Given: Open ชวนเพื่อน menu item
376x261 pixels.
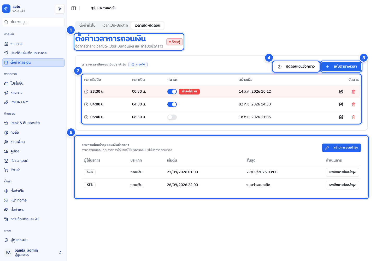Looking at the screenshot, I should point(33,142).
